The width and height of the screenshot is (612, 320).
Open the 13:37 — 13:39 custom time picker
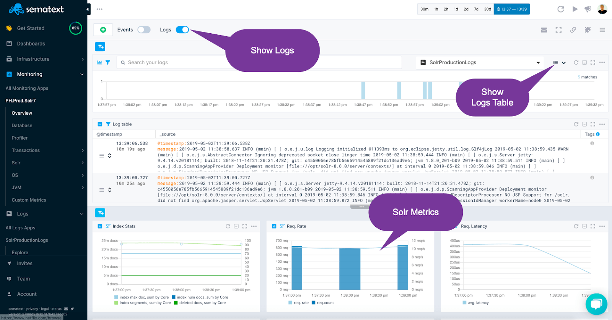pos(512,9)
